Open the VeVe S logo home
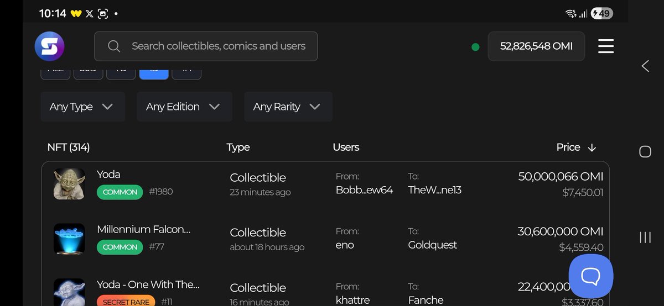664x306 pixels. (50, 46)
